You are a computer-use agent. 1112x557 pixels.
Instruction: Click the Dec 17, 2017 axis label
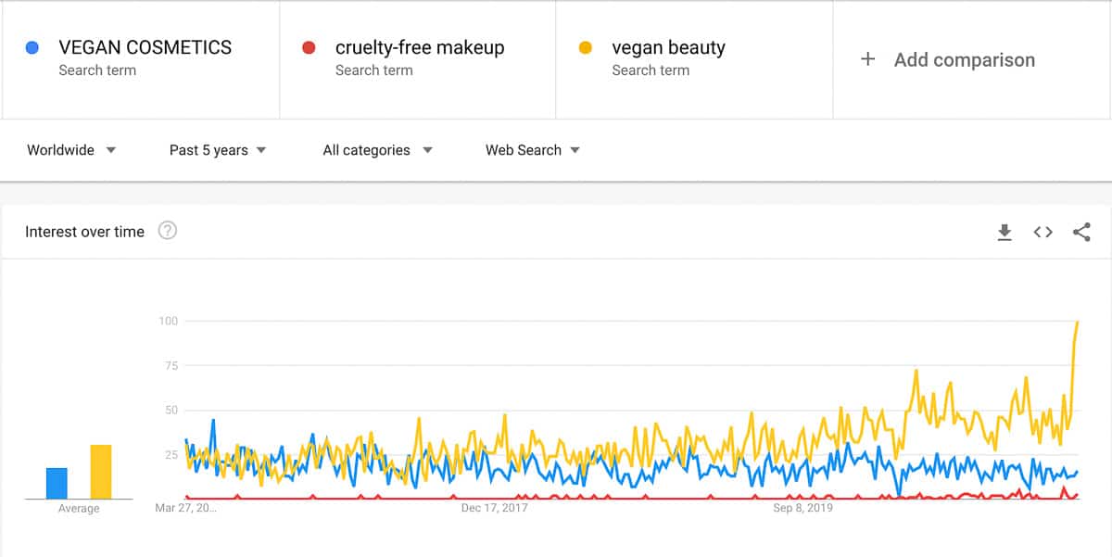pos(495,508)
